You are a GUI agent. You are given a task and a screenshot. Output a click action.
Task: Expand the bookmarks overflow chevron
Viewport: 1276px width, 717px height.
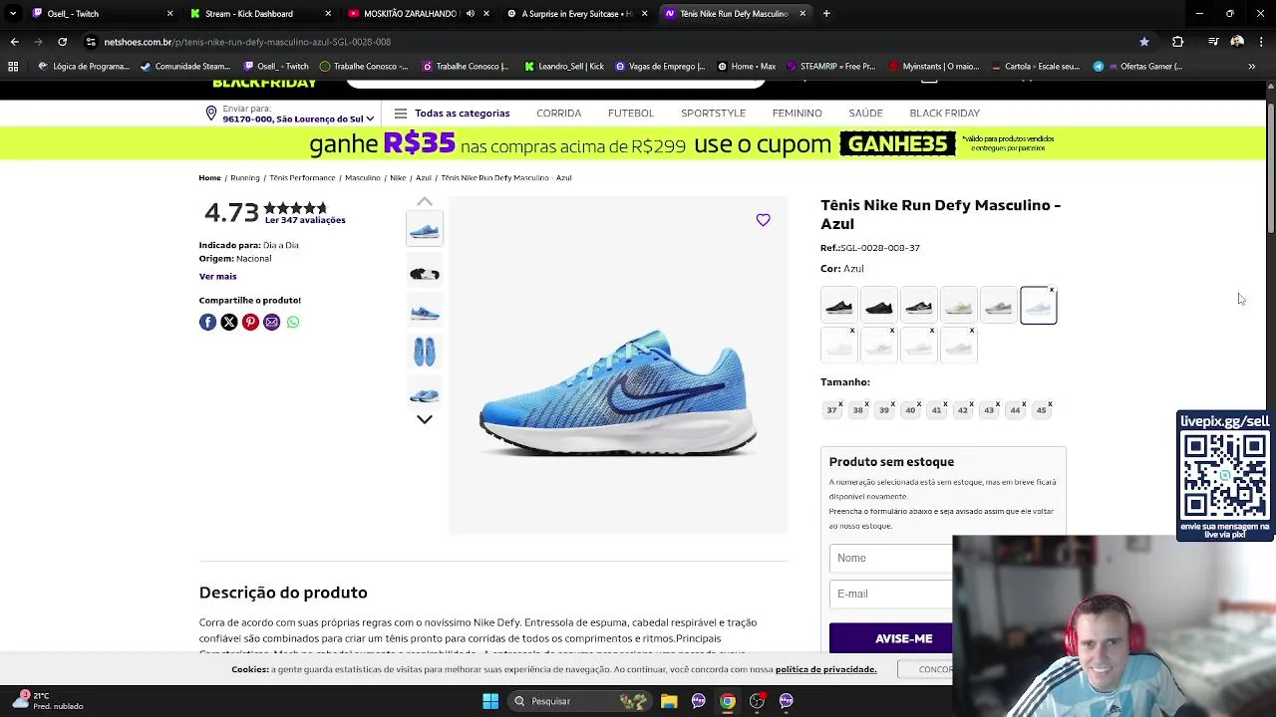[x=1251, y=67]
